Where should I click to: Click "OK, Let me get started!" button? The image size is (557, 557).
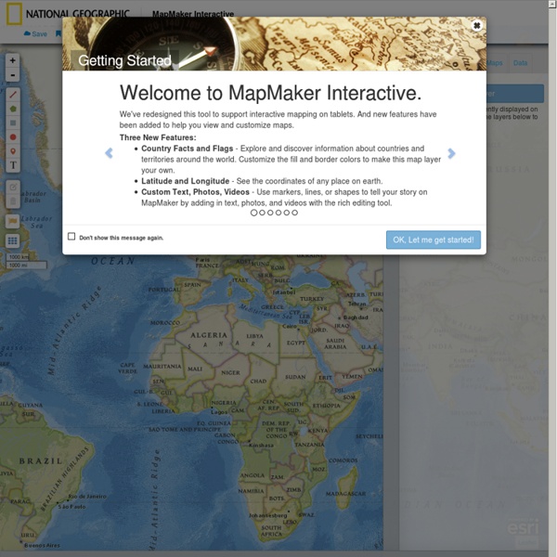point(434,240)
